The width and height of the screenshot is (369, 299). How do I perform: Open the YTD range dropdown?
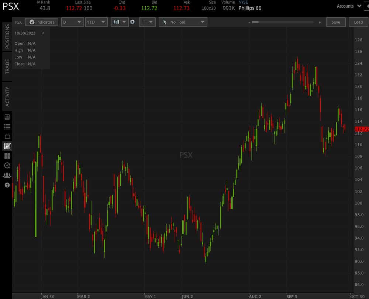tap(96, 22)
